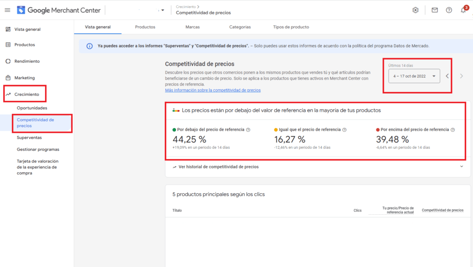Switch to the Productos tab
Viewport: 473px width, 267px height.
145,27
